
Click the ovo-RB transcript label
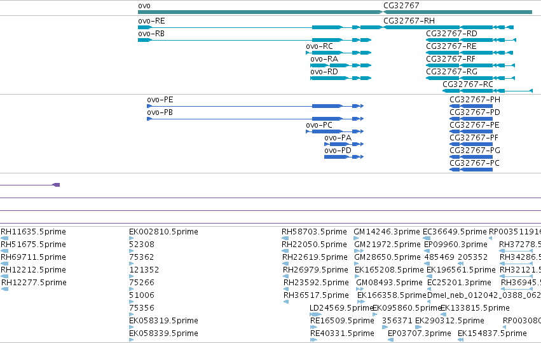(151, 34)
